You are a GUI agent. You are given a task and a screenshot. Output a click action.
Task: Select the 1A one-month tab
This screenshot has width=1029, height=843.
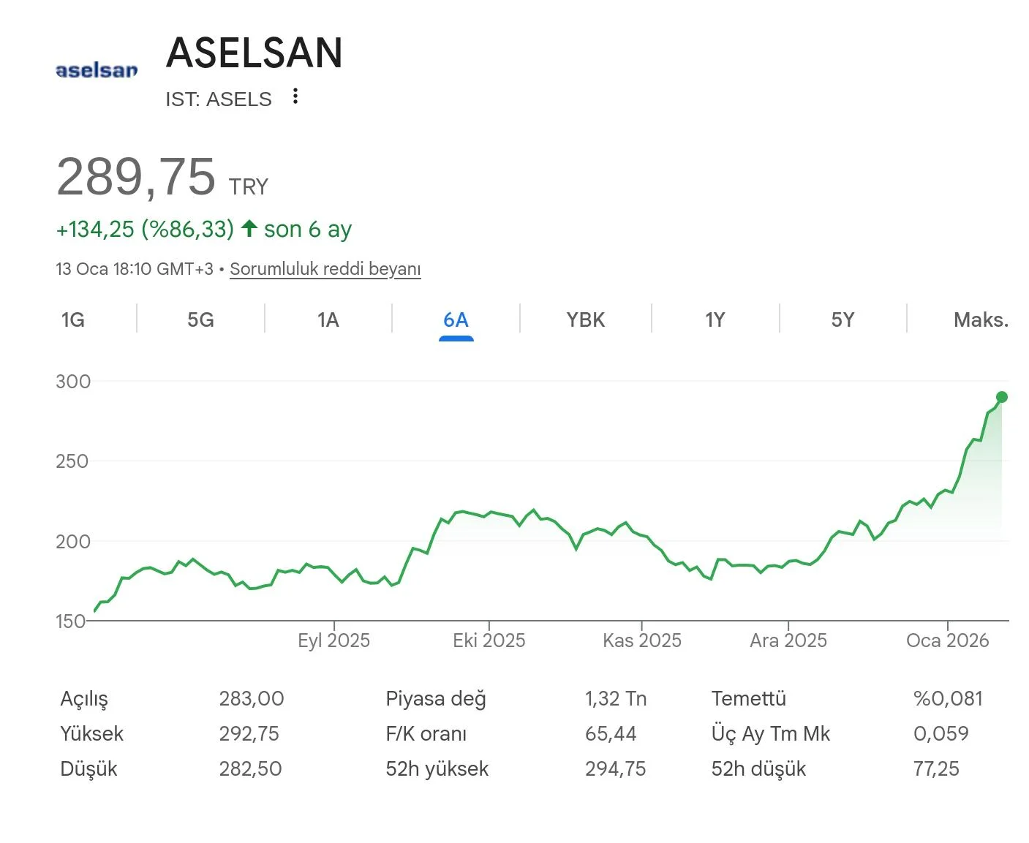pyautogui.click(x=328, y=320)
